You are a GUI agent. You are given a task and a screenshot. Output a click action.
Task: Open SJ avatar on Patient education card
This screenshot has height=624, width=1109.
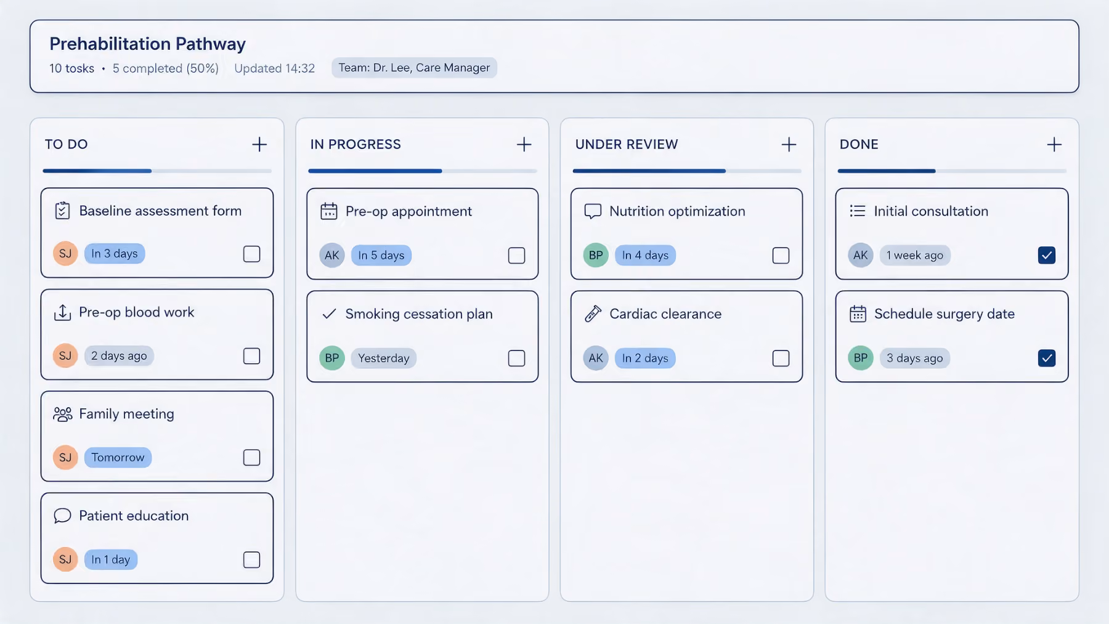pyautogui.click(x=65, y=559)
